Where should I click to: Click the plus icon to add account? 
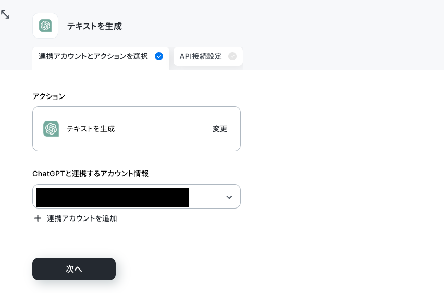coord(38,218)
